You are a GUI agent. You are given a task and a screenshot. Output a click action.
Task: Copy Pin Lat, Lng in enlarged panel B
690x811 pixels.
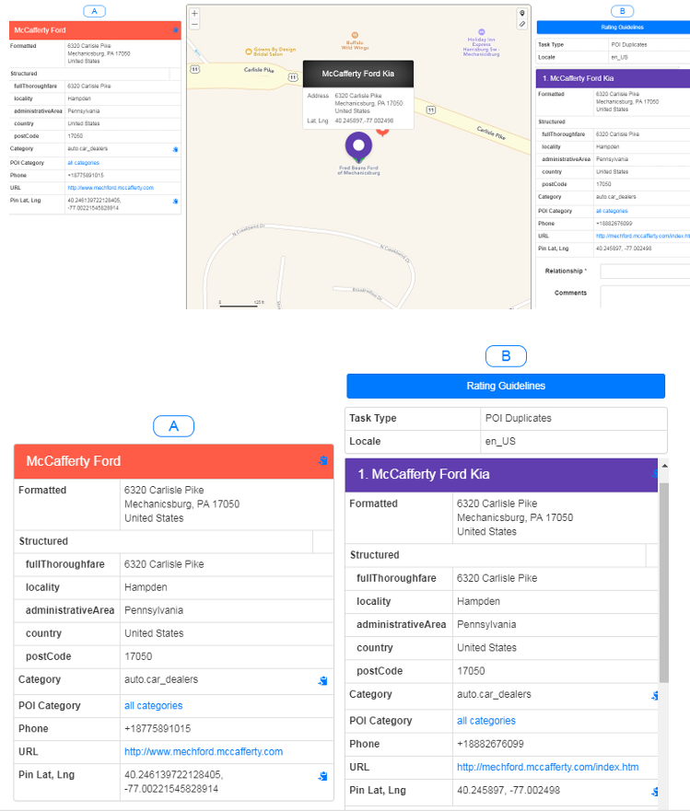pyautogui.click(x=655, y=792)
